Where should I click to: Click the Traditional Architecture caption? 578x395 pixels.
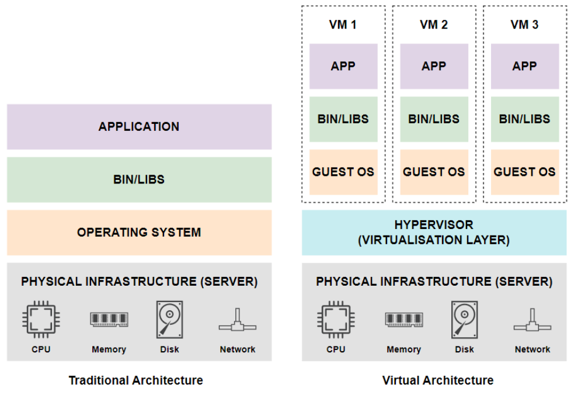pos(135,380)
